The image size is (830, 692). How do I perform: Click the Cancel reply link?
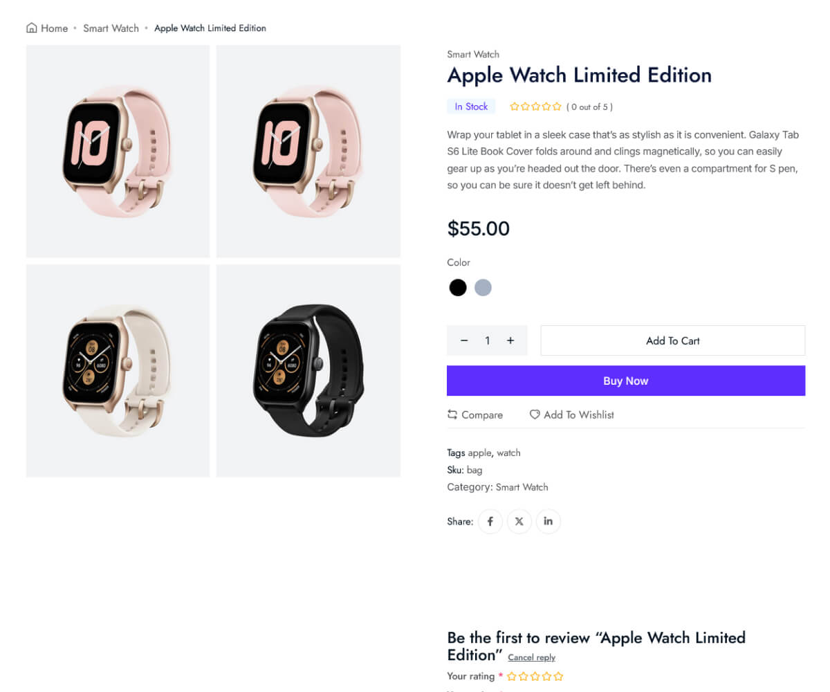531,657
